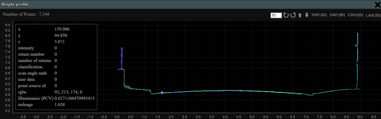Select the highlighted pink point on the profile
Image resolution: width=381 pixels, height=119 pixels.
pyautogui.click(x=162, y=93)
